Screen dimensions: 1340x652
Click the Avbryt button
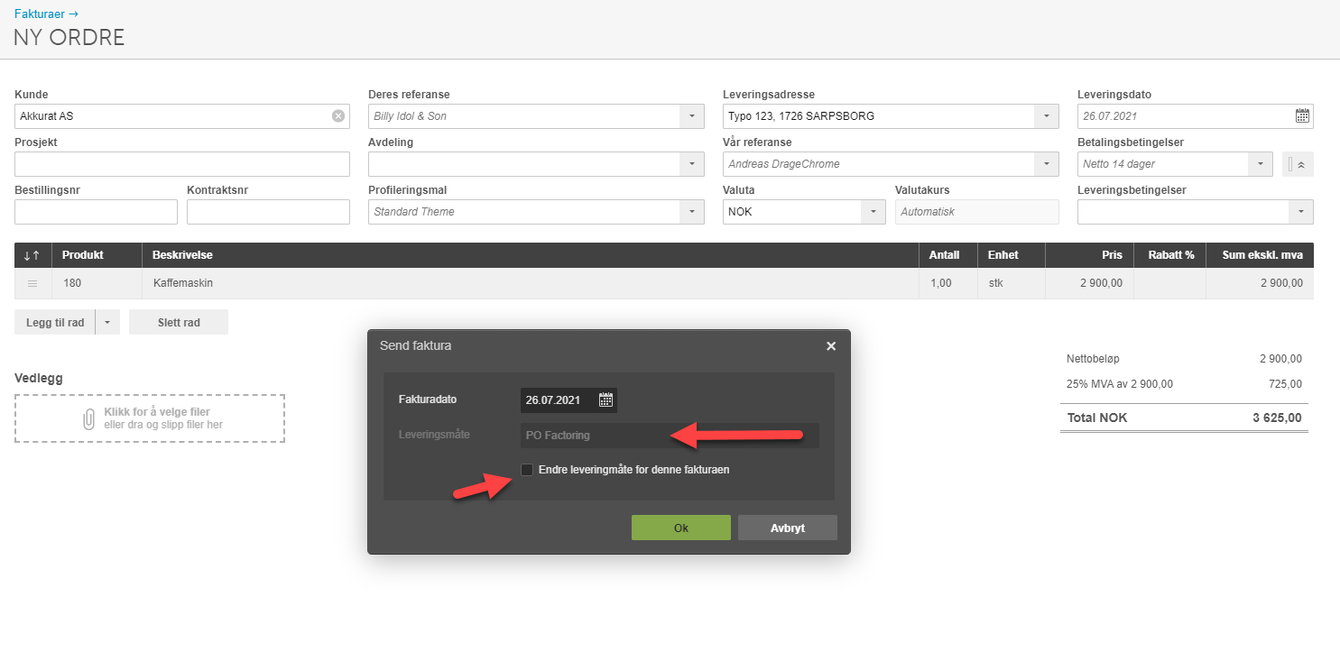coord(788,528)
